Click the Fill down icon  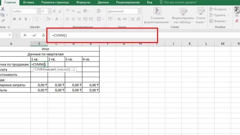(x=237, y=15)
